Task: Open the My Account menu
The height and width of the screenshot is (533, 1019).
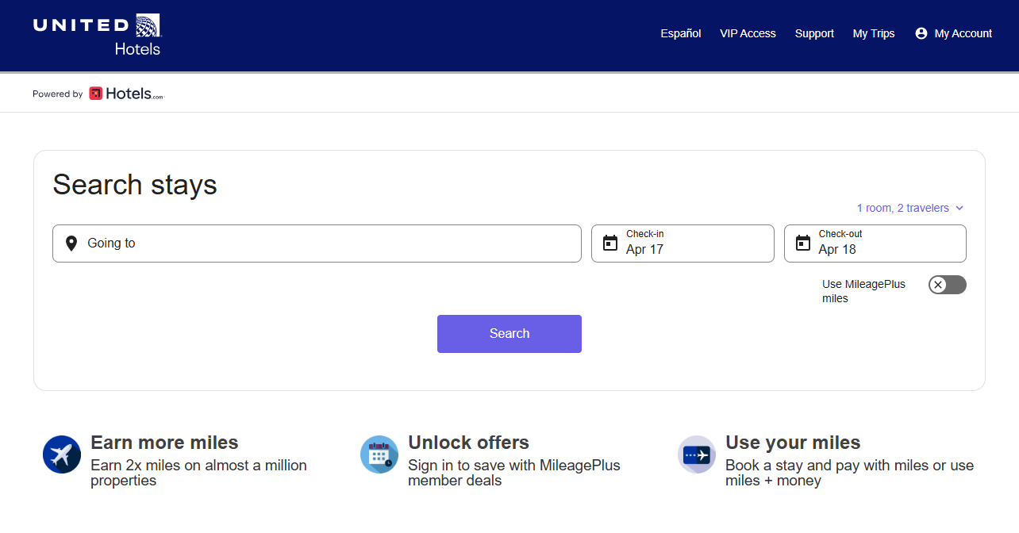Action: tap(954, 33)
